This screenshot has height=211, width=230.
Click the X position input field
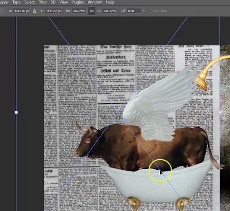click(22, 11)
